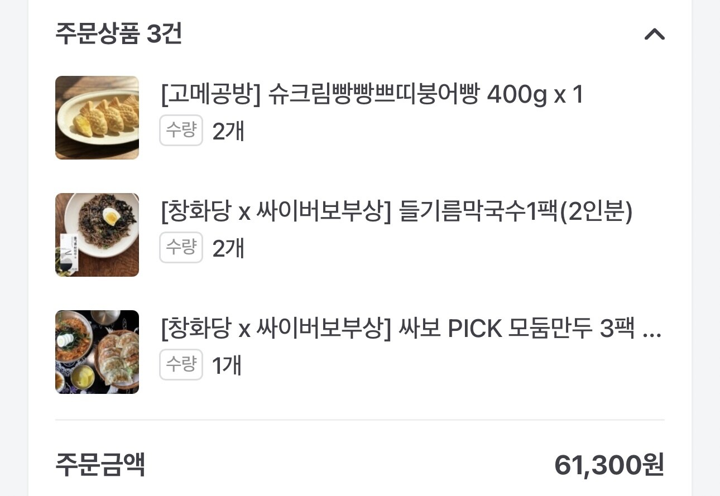Collapse the 주문상품 section with chevron
The height and width of the screenshot is (496, 720).
tap(654, 35)
